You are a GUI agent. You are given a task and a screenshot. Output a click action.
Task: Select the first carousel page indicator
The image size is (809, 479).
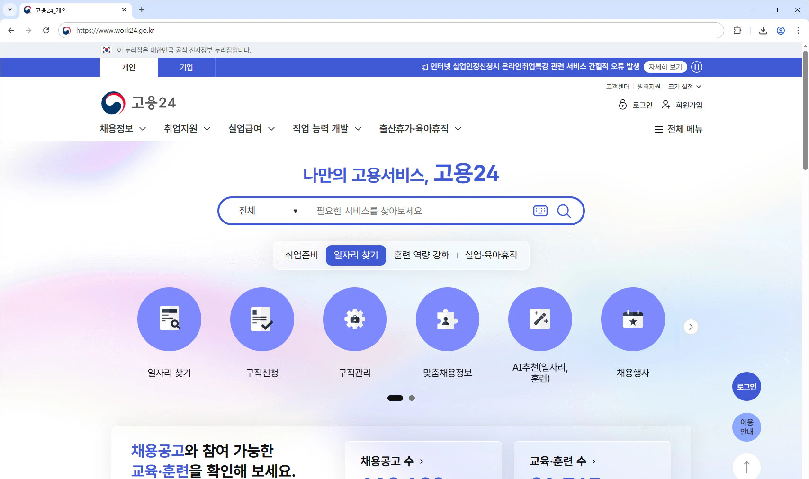(x=395, y=398)
